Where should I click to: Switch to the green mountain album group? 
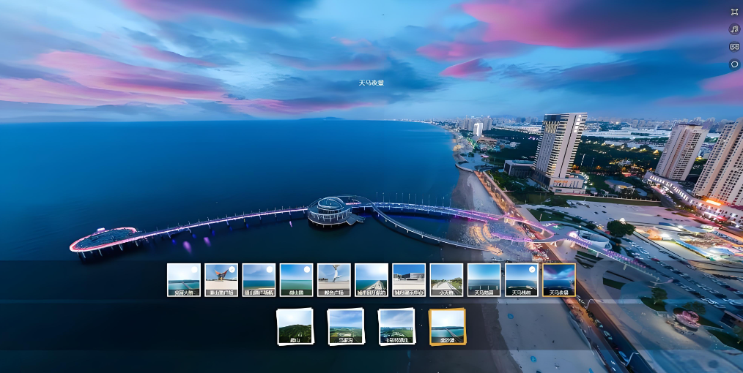295,326
